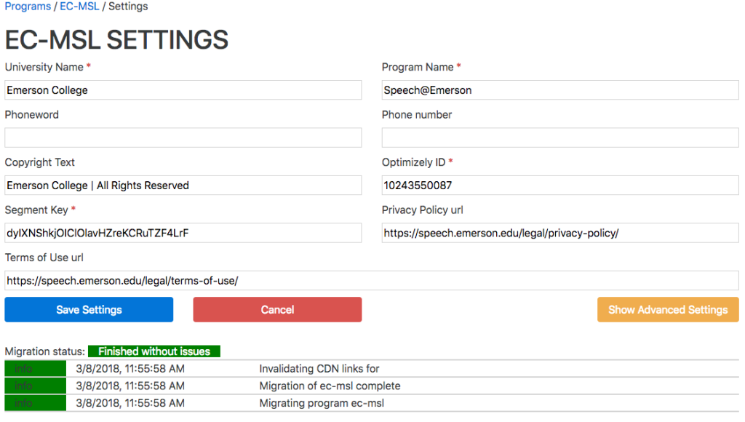This screenshot has width=745, height=422.
Task: Click the University Name input field
Action: [x=183, y=90]
